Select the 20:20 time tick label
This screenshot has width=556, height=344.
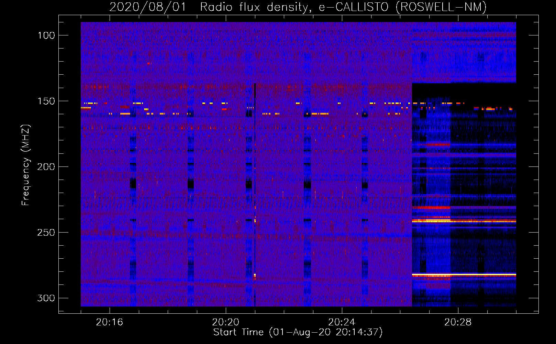click(226, 322)
